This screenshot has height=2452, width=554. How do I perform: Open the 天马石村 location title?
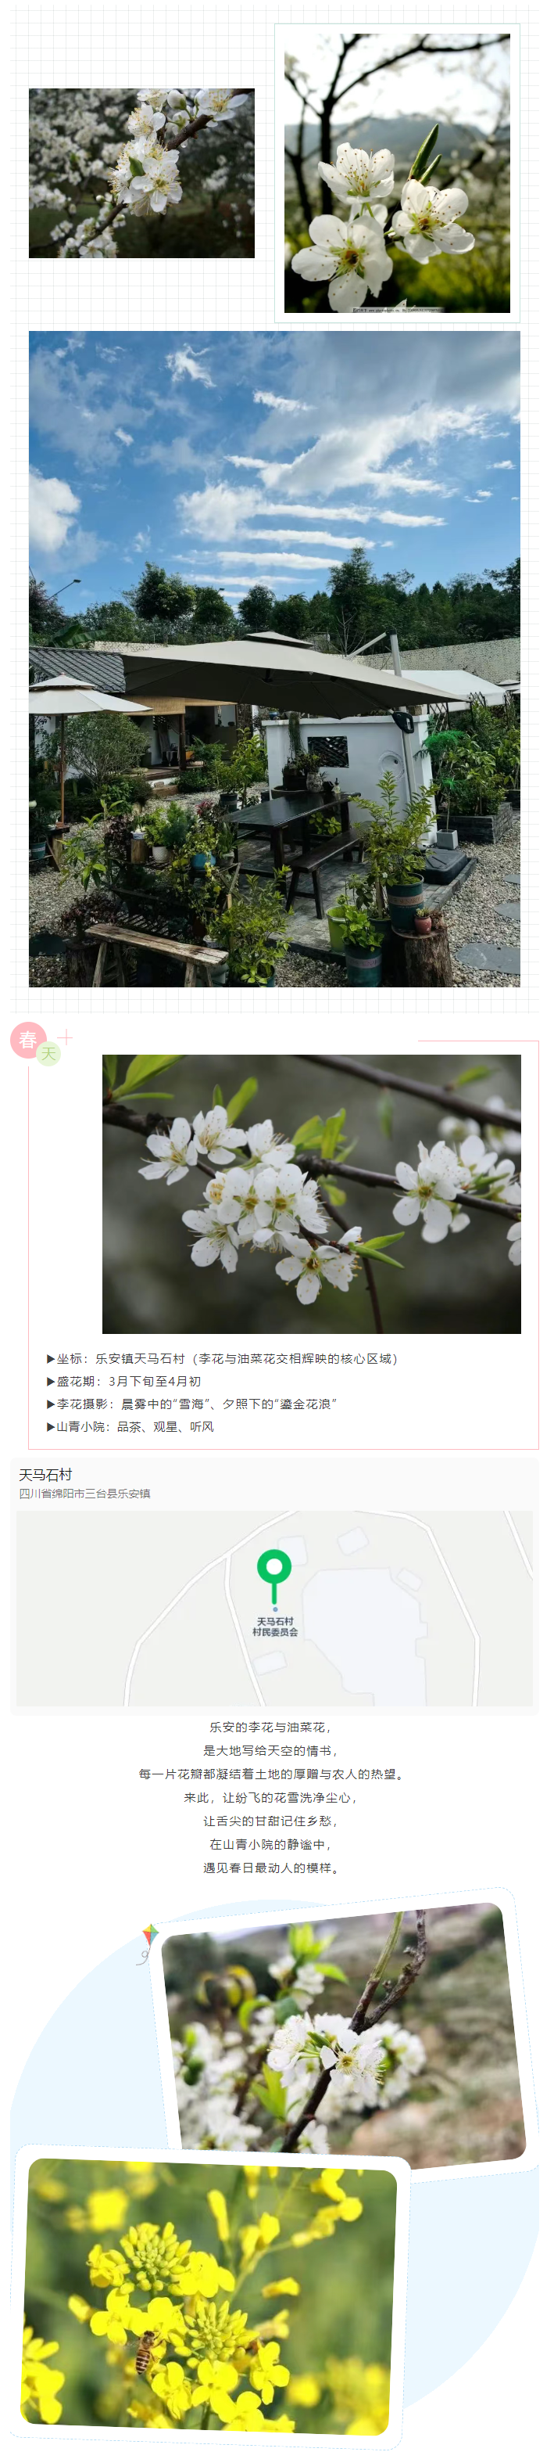pos(45,1475)
